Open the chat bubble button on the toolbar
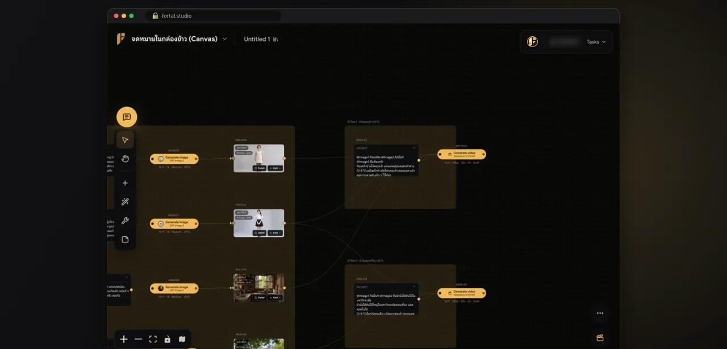 [127, 117]
